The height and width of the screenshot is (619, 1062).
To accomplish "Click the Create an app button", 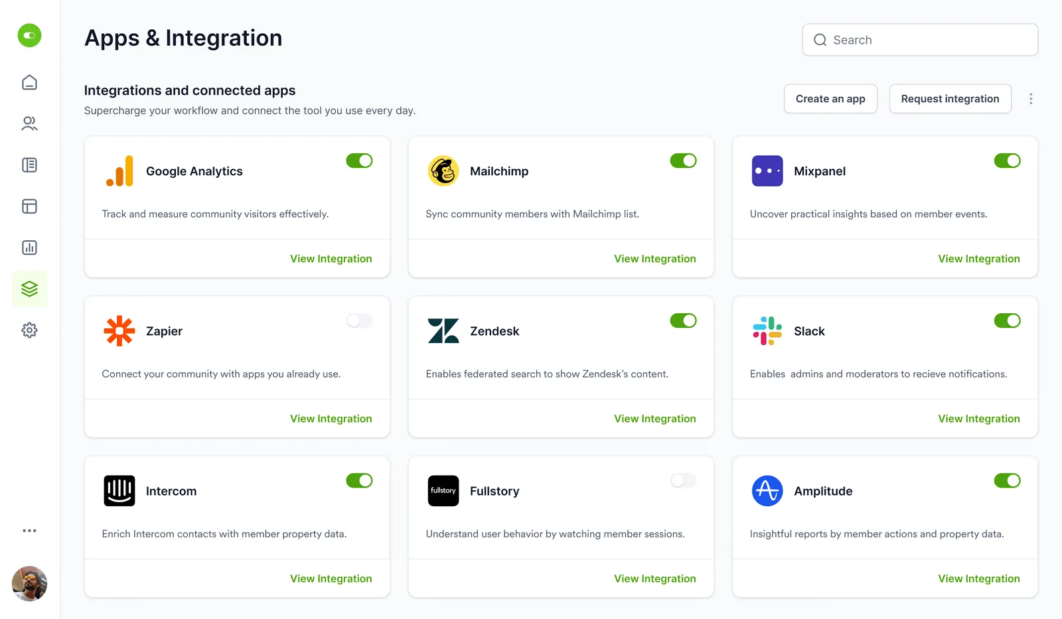I will click(830, 98).
